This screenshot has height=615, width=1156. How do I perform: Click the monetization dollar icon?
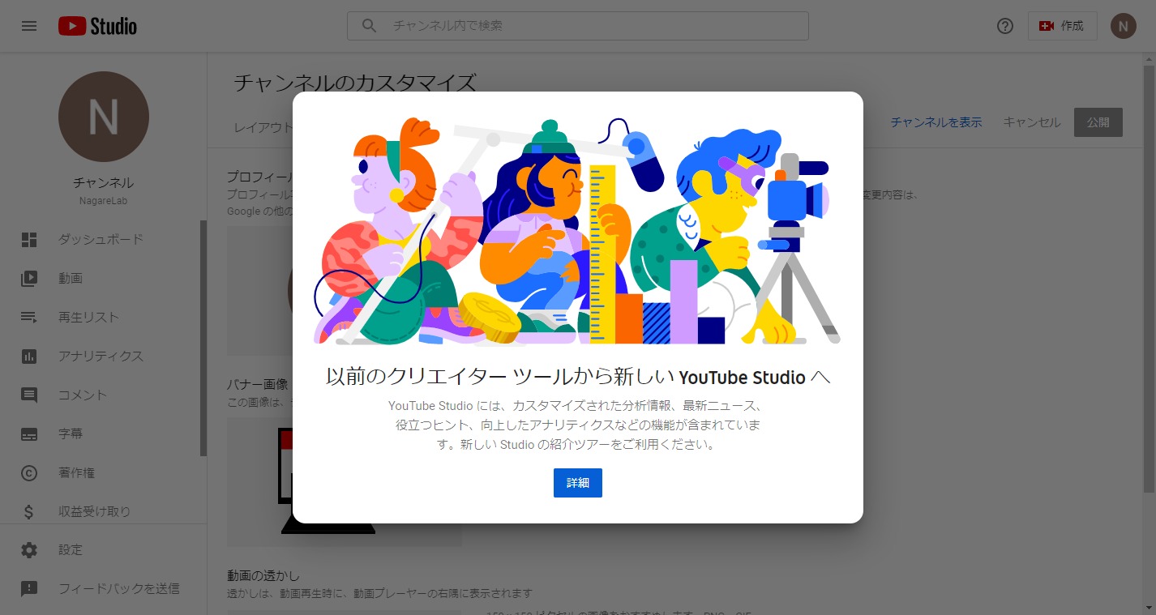(29, 511)
